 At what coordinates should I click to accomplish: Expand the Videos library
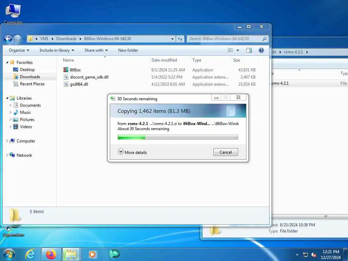point(11,127)
